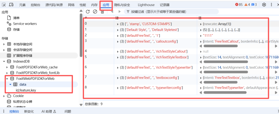Toggle the device toolbar icon
The width and height of the screenshot is (279, 114).
[12, 5]
